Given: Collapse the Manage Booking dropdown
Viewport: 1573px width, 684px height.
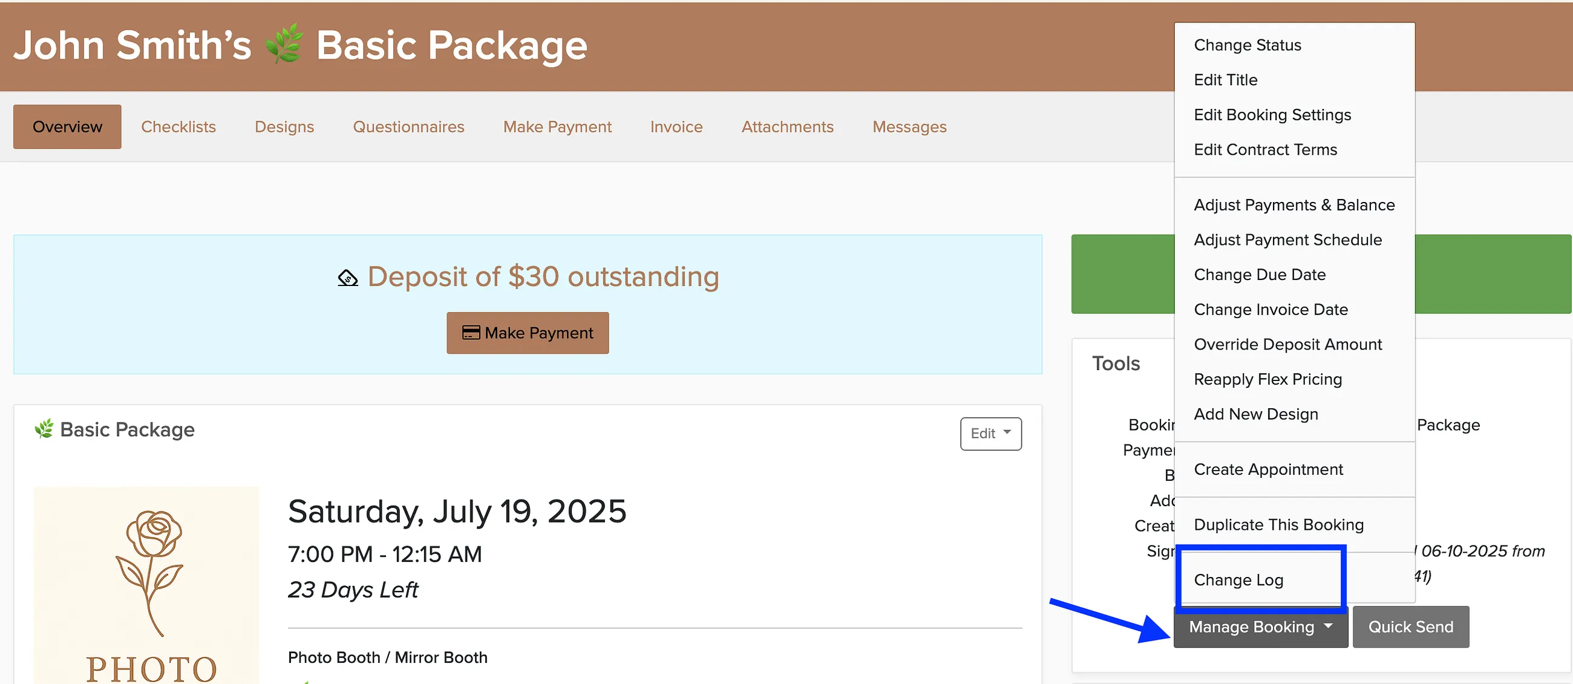Looking at the screenshot, I should click(x=1260, y=627).
